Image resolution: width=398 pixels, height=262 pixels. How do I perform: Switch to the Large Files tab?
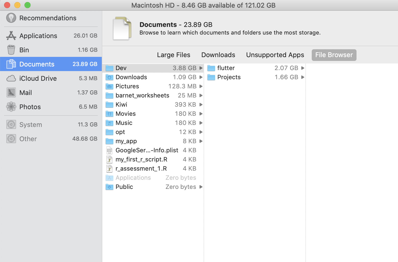click(x=174, y=55)
